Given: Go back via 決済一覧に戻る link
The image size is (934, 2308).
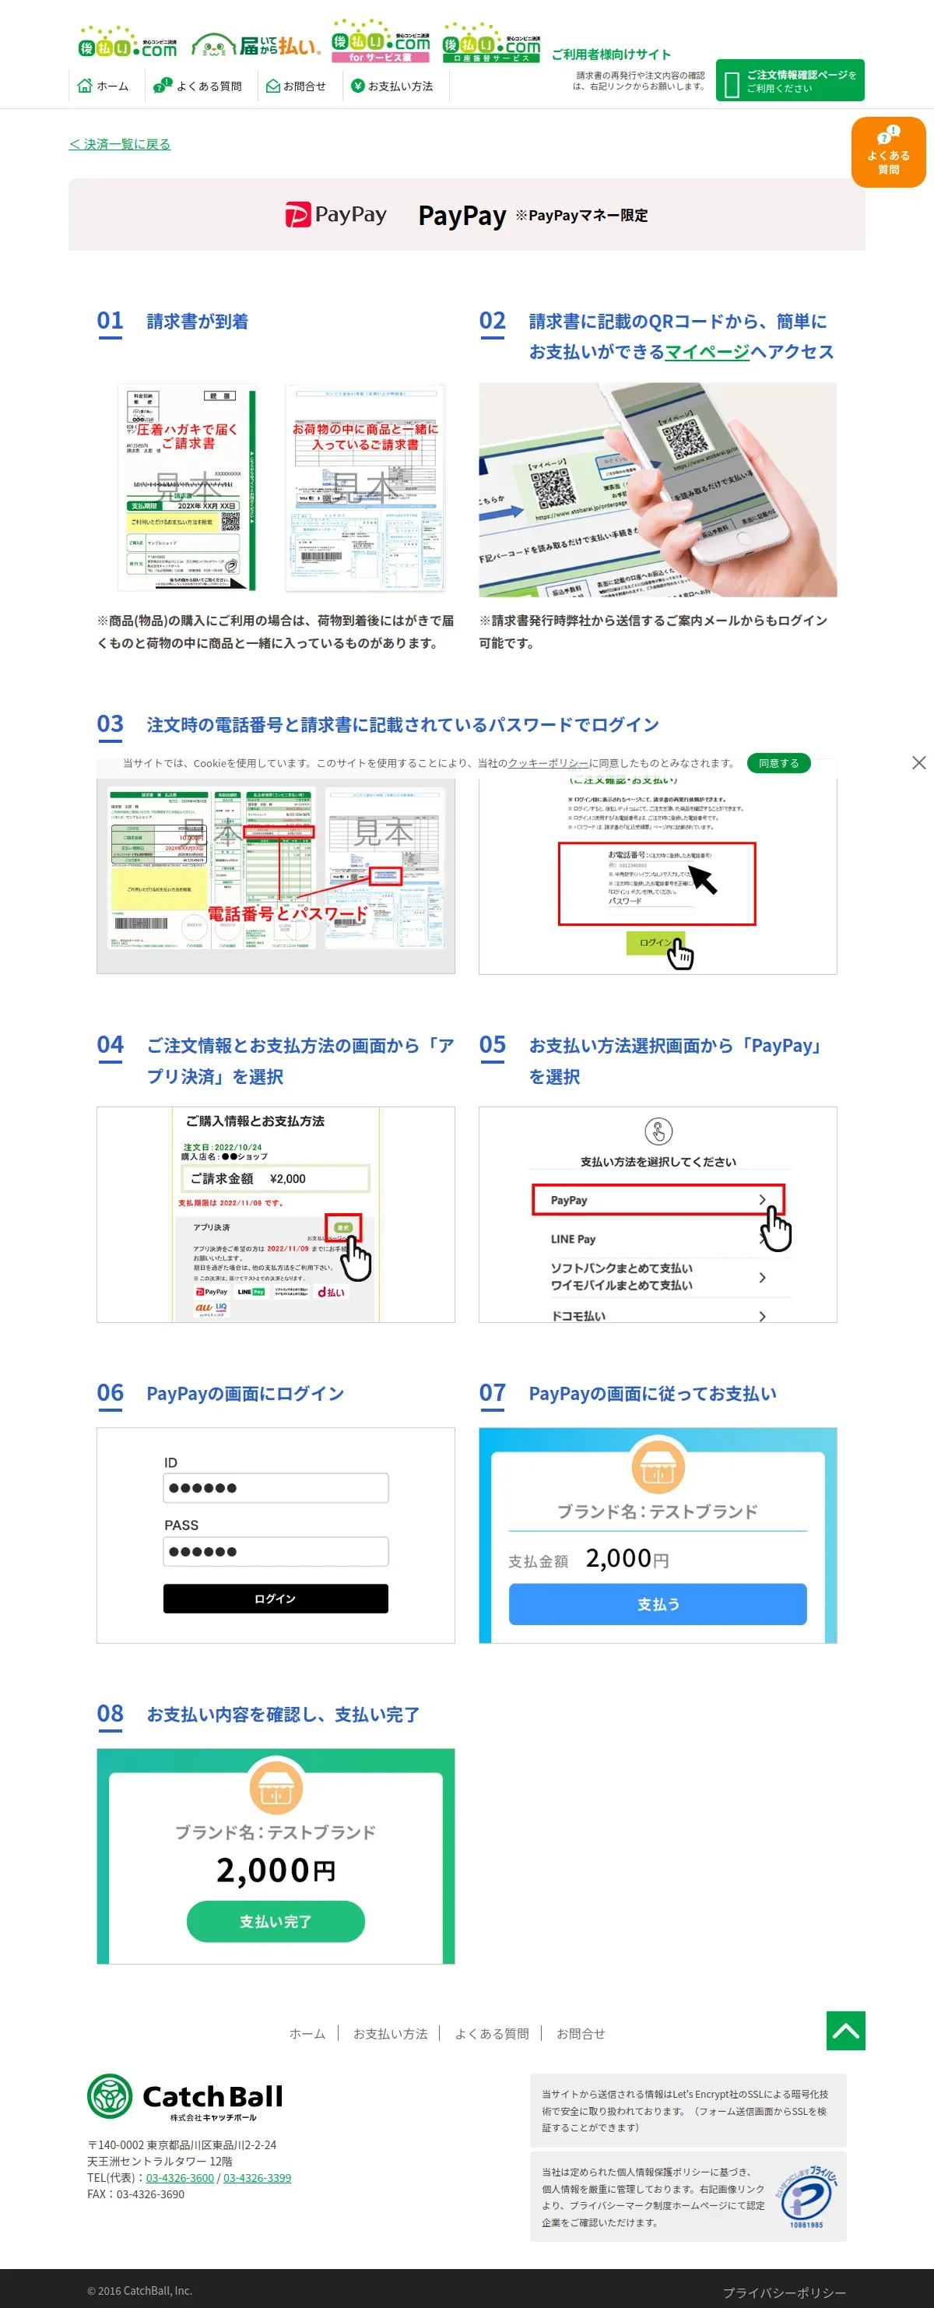Looking at the screenshot, I should tap(119, 144).
